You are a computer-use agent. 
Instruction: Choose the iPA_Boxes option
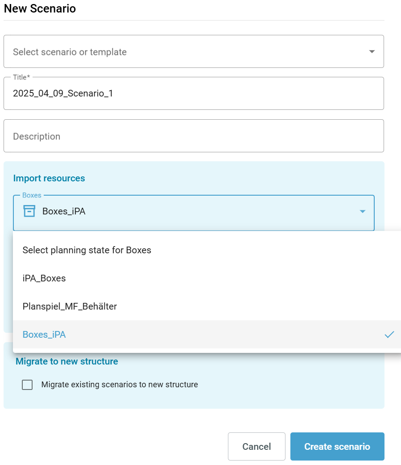coord(207,278)
